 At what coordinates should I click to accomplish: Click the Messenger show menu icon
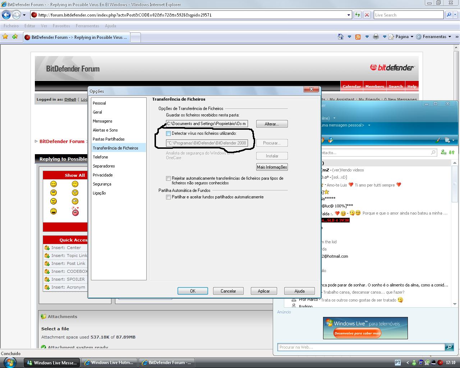point(447,140)
